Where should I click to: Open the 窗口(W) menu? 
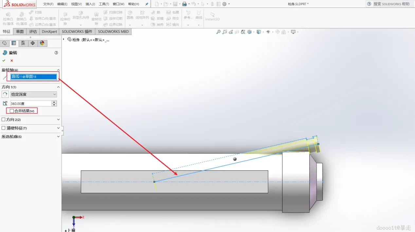coord(118,4)
